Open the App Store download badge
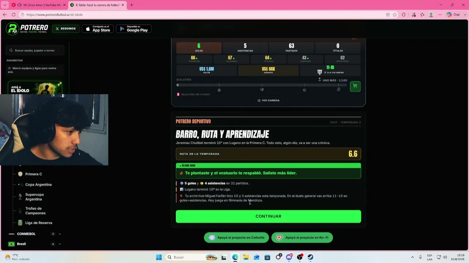 98,28
